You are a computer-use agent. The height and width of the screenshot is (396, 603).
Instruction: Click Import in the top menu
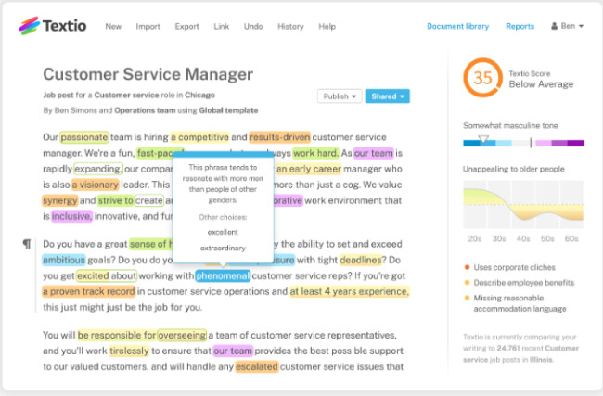click(148, 26)
